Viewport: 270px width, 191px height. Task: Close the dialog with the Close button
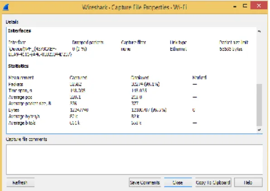(178, 182)
